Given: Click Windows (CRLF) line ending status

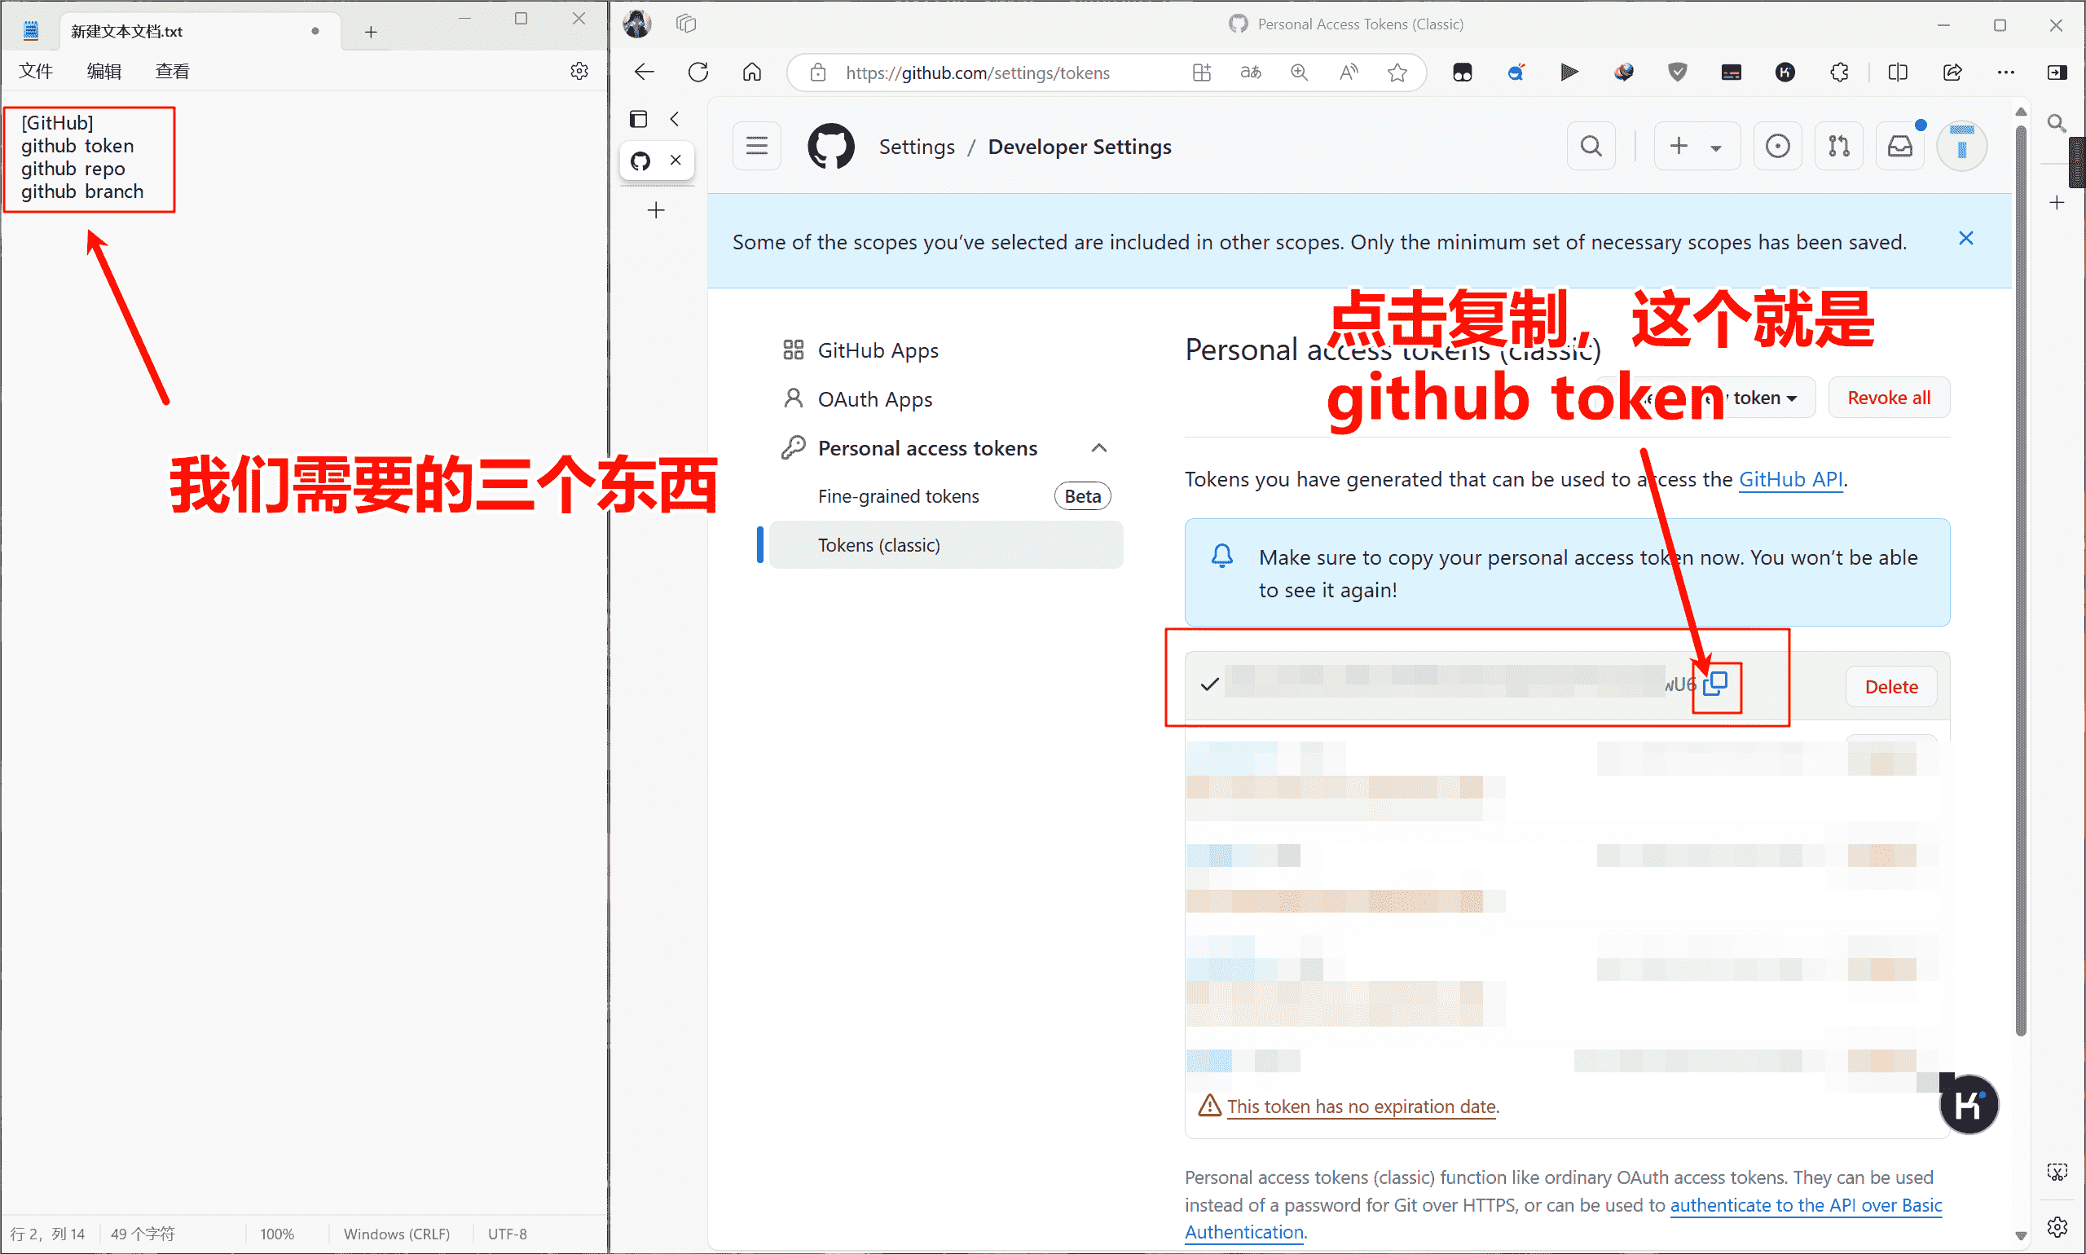Looking at the screenshot, I should (x=396, y=1234).
